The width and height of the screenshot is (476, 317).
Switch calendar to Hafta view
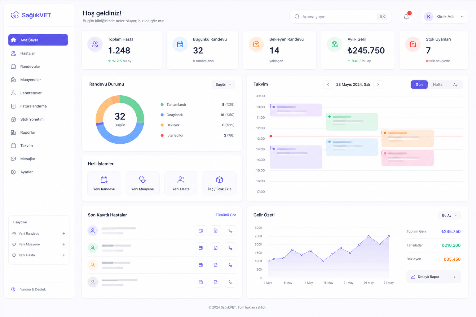click(438, 85)
